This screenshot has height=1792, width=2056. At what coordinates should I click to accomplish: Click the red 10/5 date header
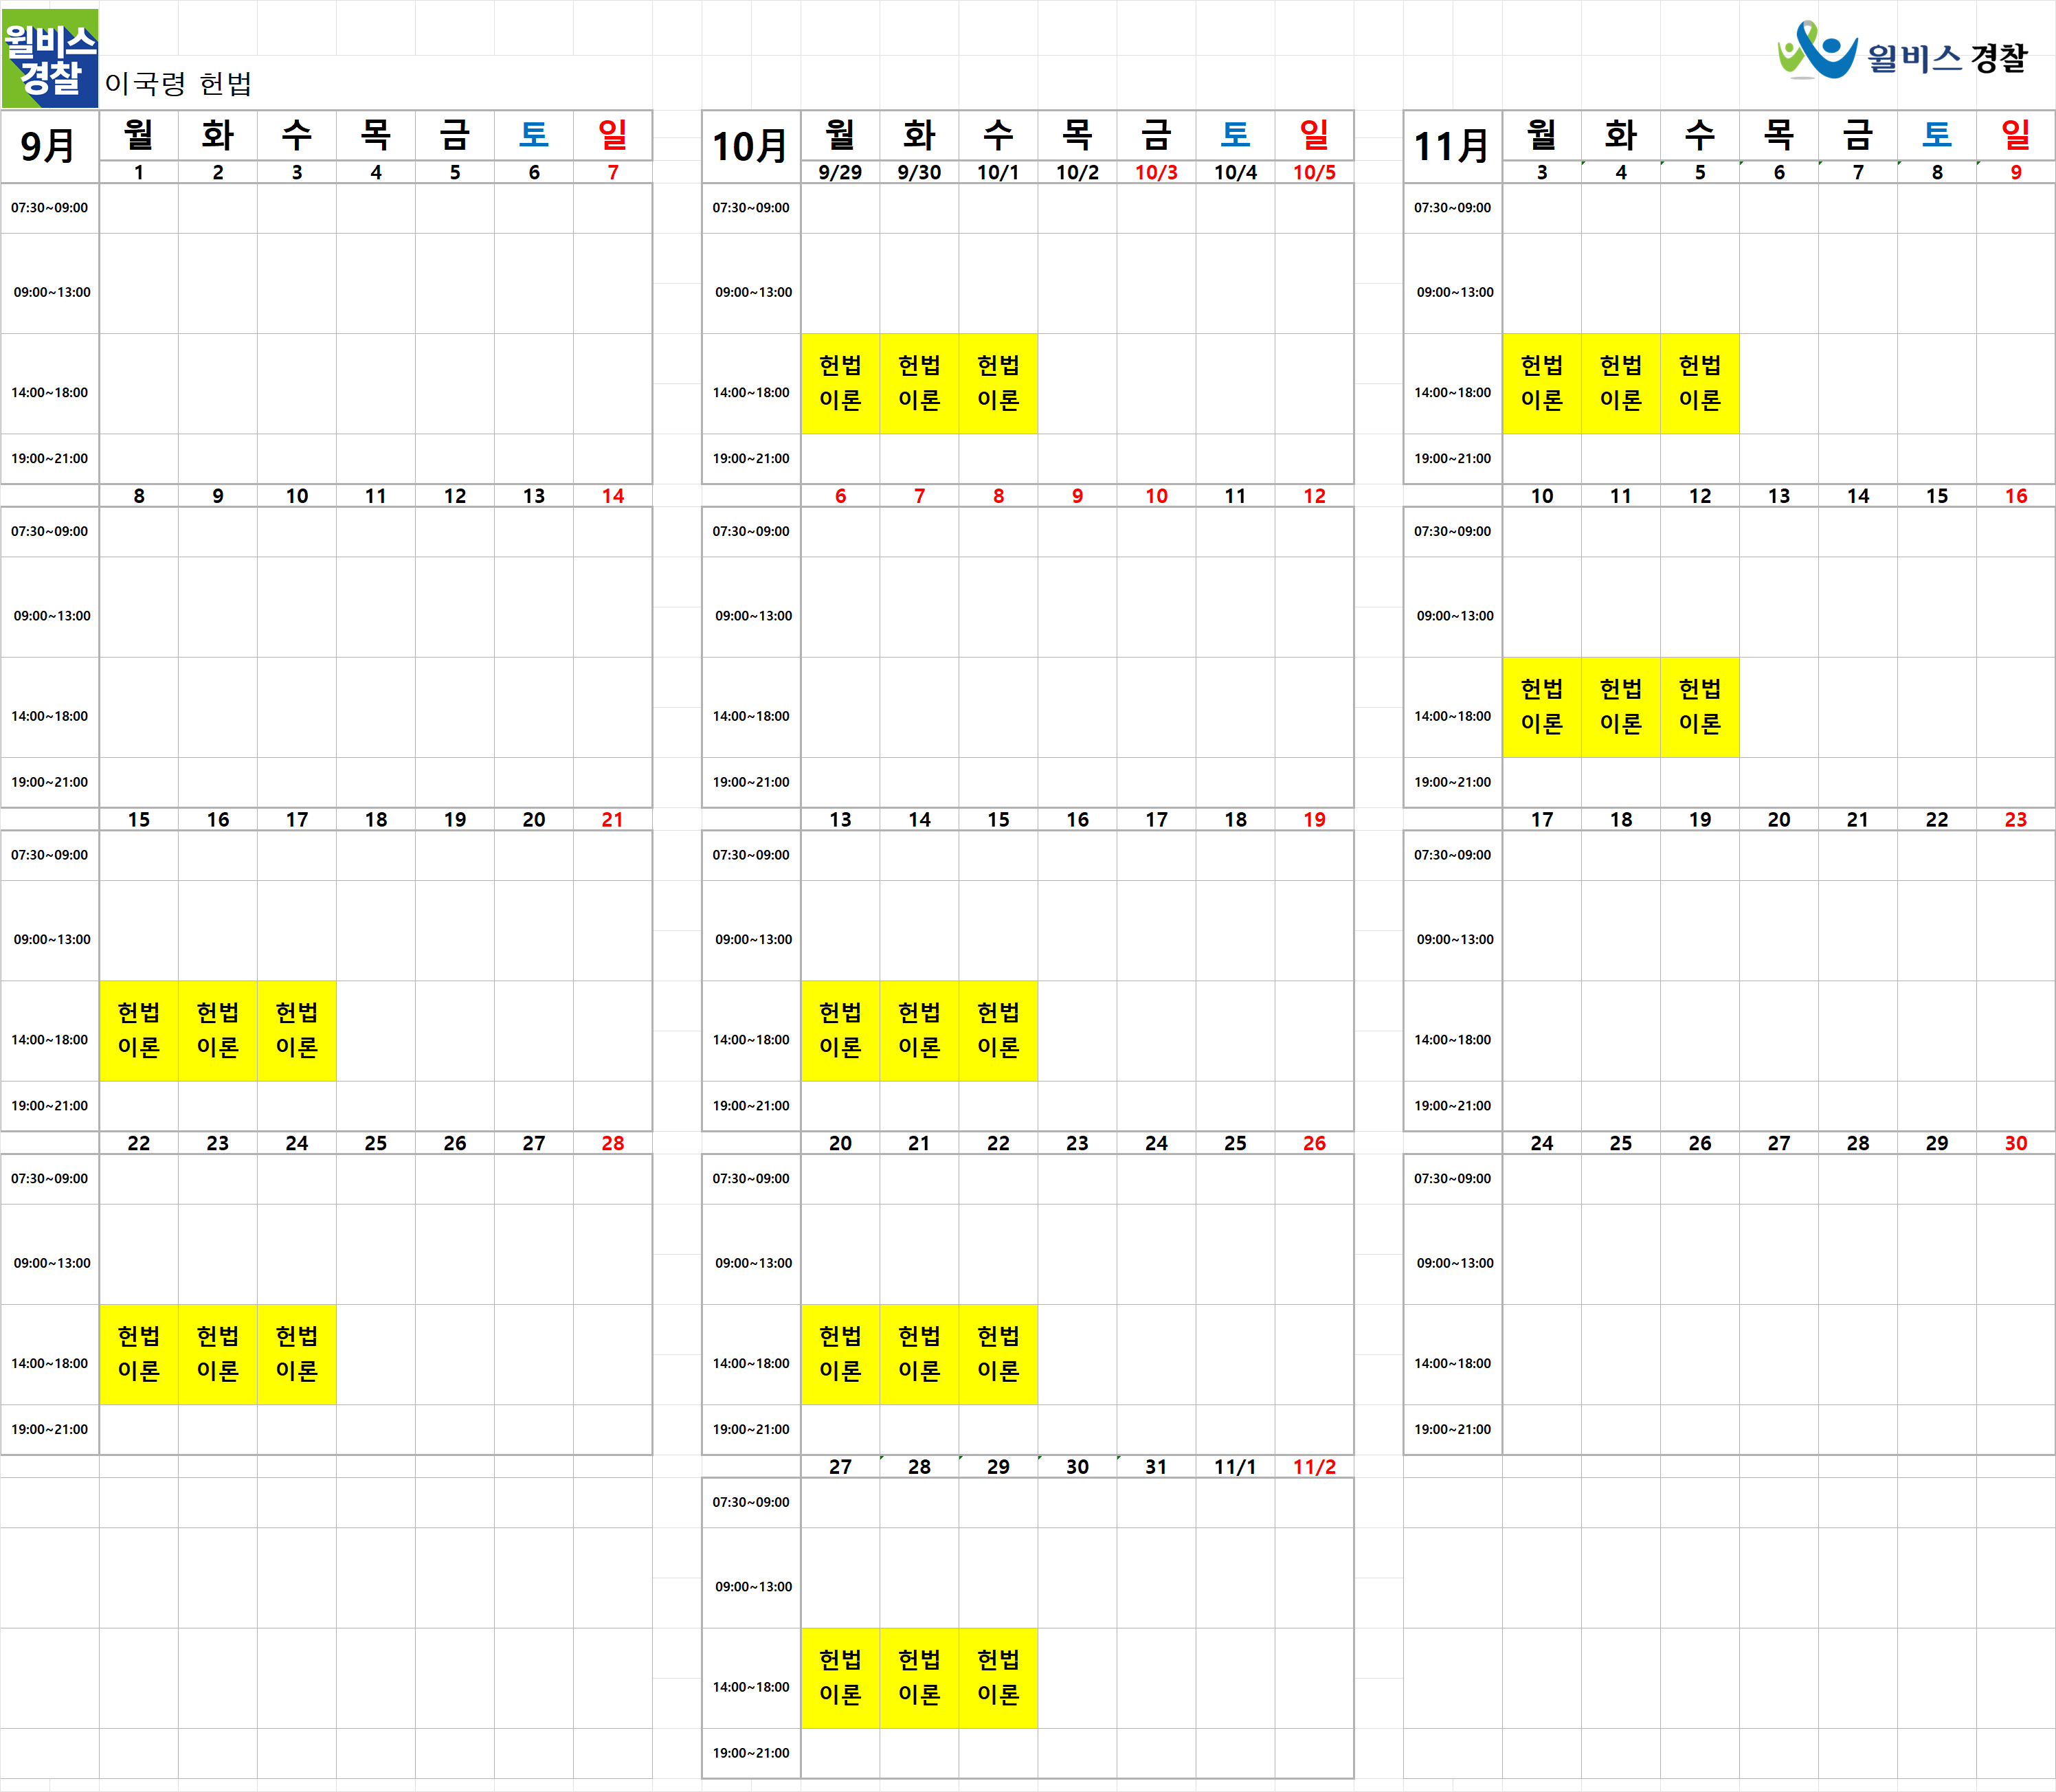[1314, 172]
